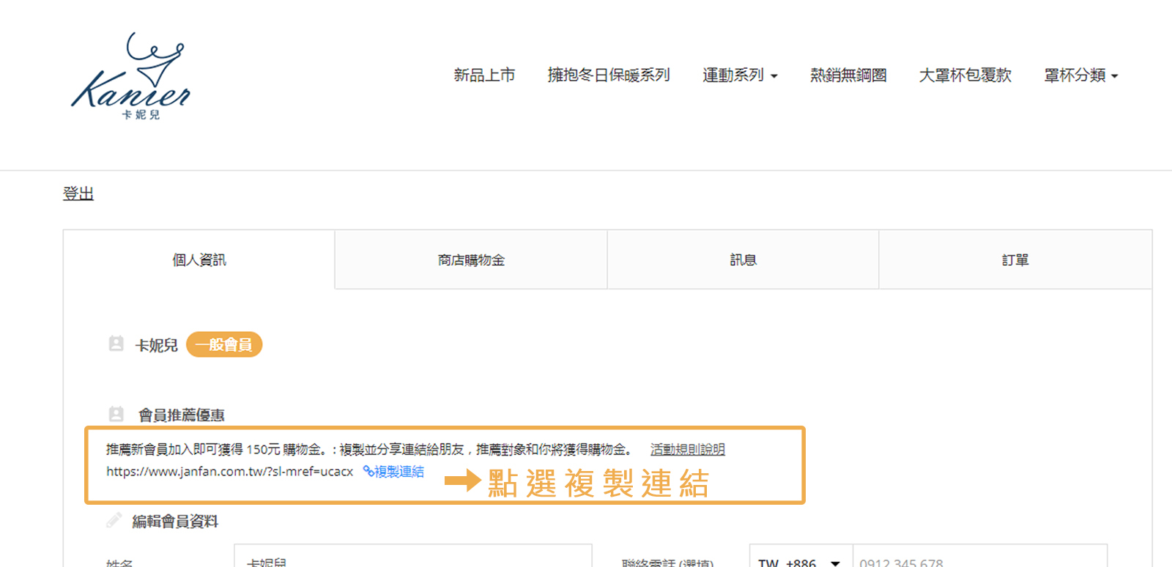Click the profile icon beside 卡妮兒
Image resolution: width=1172 pixels, height=567 pixels.
pos(116,344)
